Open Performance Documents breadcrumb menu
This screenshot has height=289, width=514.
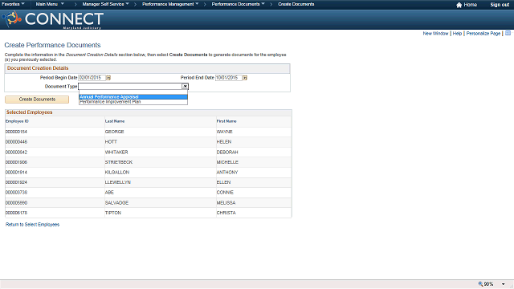[x=238, y=4]
